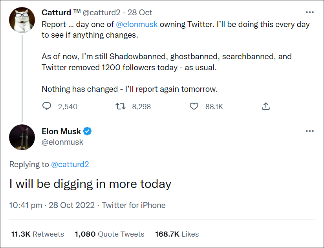Click the retweet arrows icon on Catturd's tweet
The width and height of the screenshot is (324, 248).
(x=120, y=106)
